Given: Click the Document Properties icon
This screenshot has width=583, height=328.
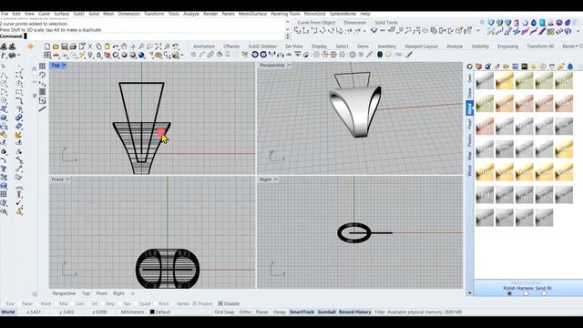Looking at the screenshot, I should 81,46.
